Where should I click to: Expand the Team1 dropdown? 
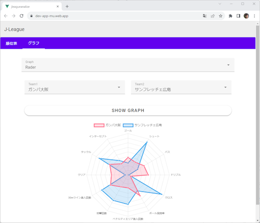(75, 87)
